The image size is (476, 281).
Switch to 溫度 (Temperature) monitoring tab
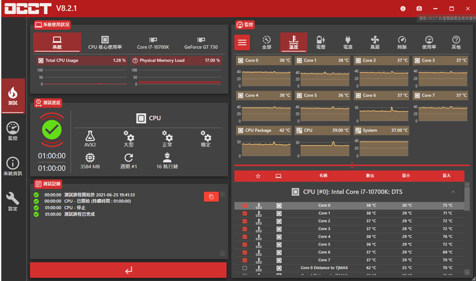[x=294, y=42]
